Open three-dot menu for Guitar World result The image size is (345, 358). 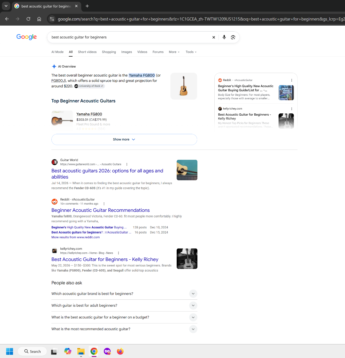[x=127, y=164]
